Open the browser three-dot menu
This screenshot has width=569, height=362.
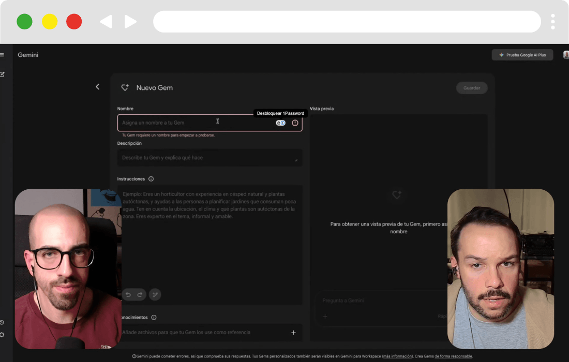point(552,22)
